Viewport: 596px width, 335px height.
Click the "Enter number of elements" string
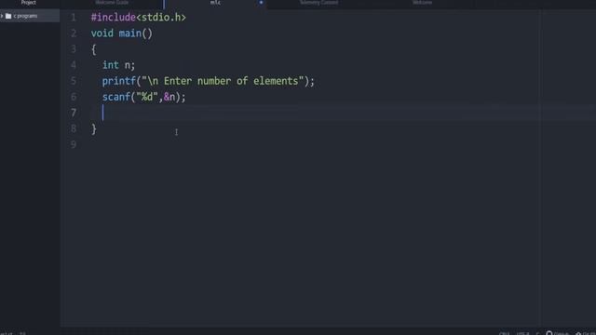tap(231, 81)
